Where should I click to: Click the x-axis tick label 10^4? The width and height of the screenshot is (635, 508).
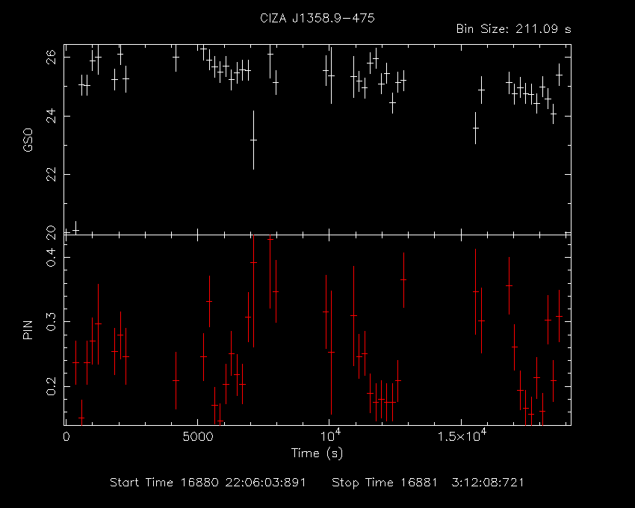point(330,436)
